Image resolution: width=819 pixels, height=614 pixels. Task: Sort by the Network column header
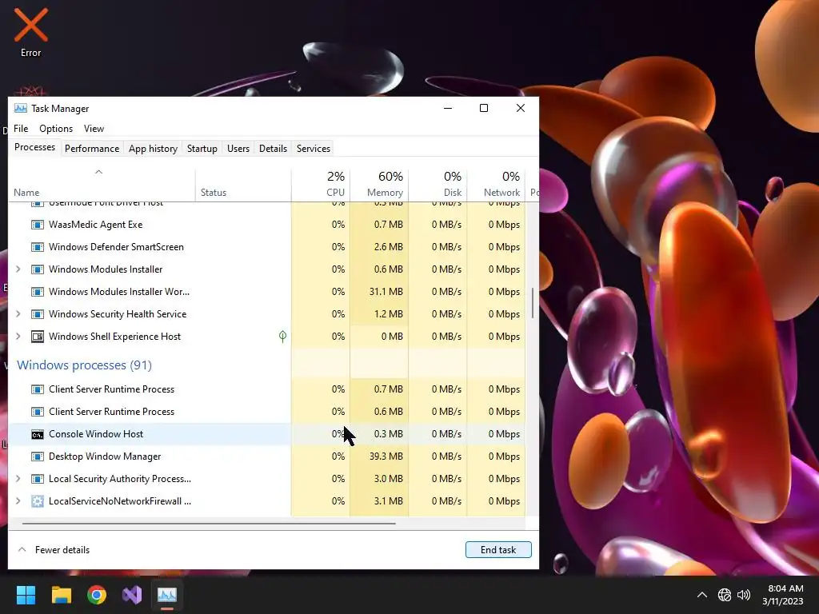tap(496, 185)
